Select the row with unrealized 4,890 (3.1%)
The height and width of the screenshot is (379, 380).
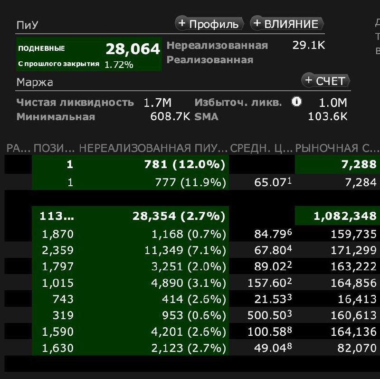(192, 283)
